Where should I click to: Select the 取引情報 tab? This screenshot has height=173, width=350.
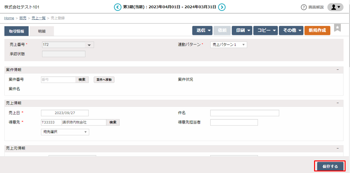pos(16,31)
